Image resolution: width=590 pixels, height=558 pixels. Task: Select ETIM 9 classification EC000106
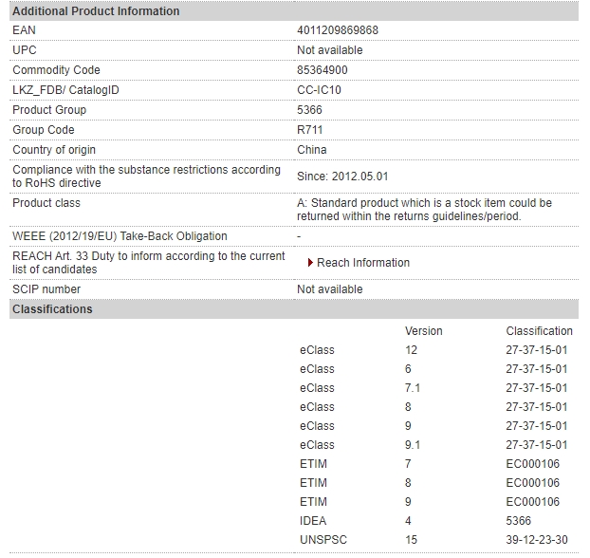coord(533,502)
